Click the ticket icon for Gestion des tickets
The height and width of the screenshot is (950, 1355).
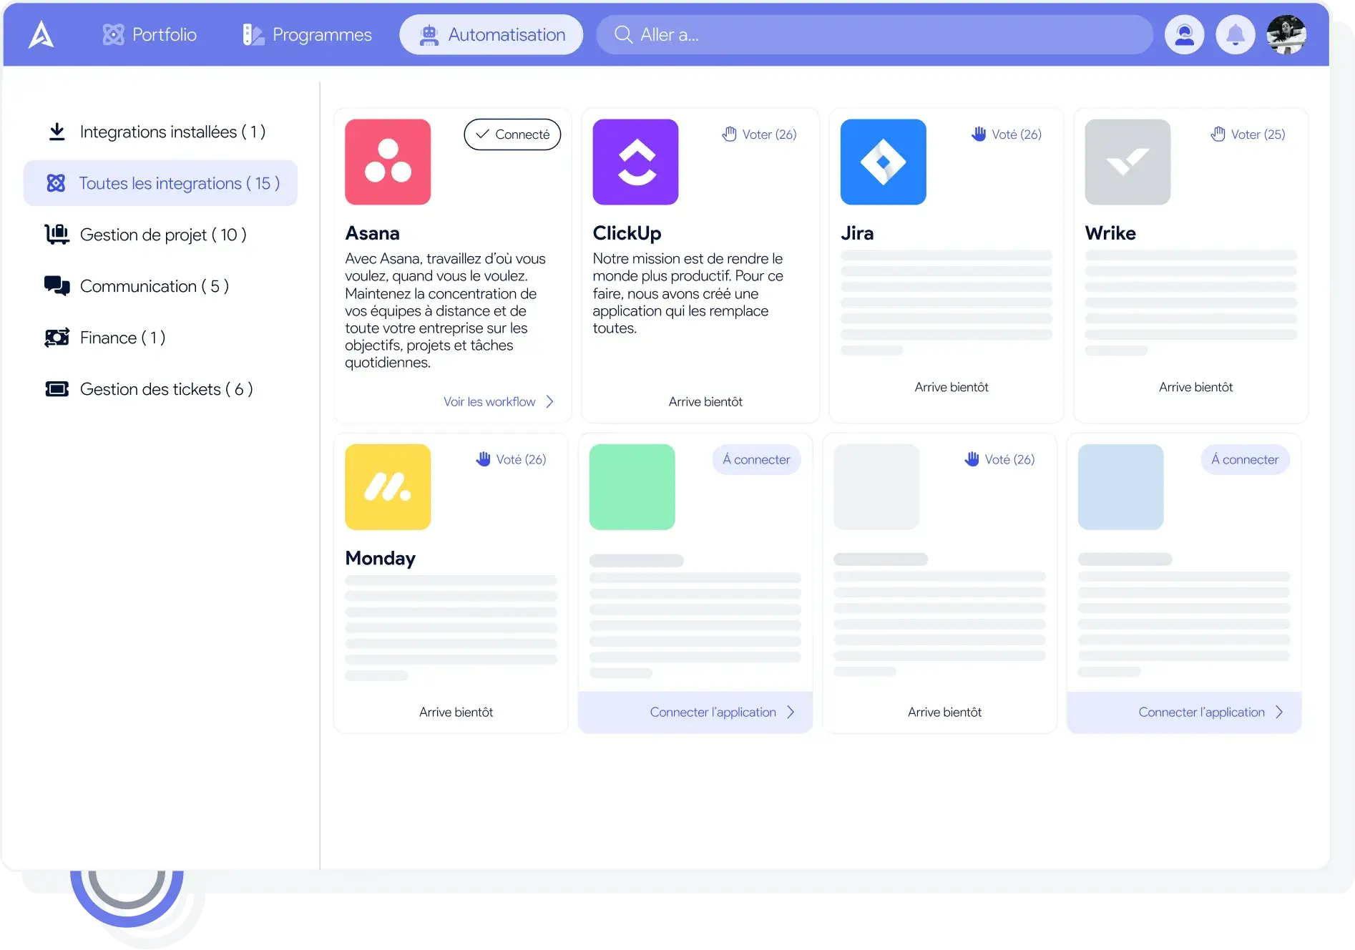pyautogui.click(x=57, y=389)
